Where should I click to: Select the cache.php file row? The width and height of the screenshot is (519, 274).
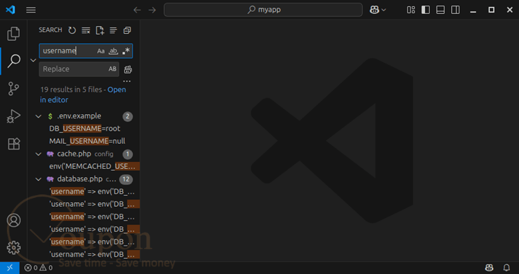pyautogui.click(x=84, y=154)
